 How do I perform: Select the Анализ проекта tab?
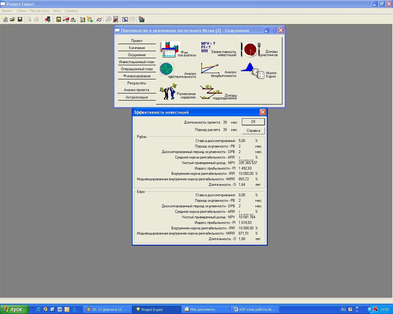pyautogui.click(x=137, y=90)
